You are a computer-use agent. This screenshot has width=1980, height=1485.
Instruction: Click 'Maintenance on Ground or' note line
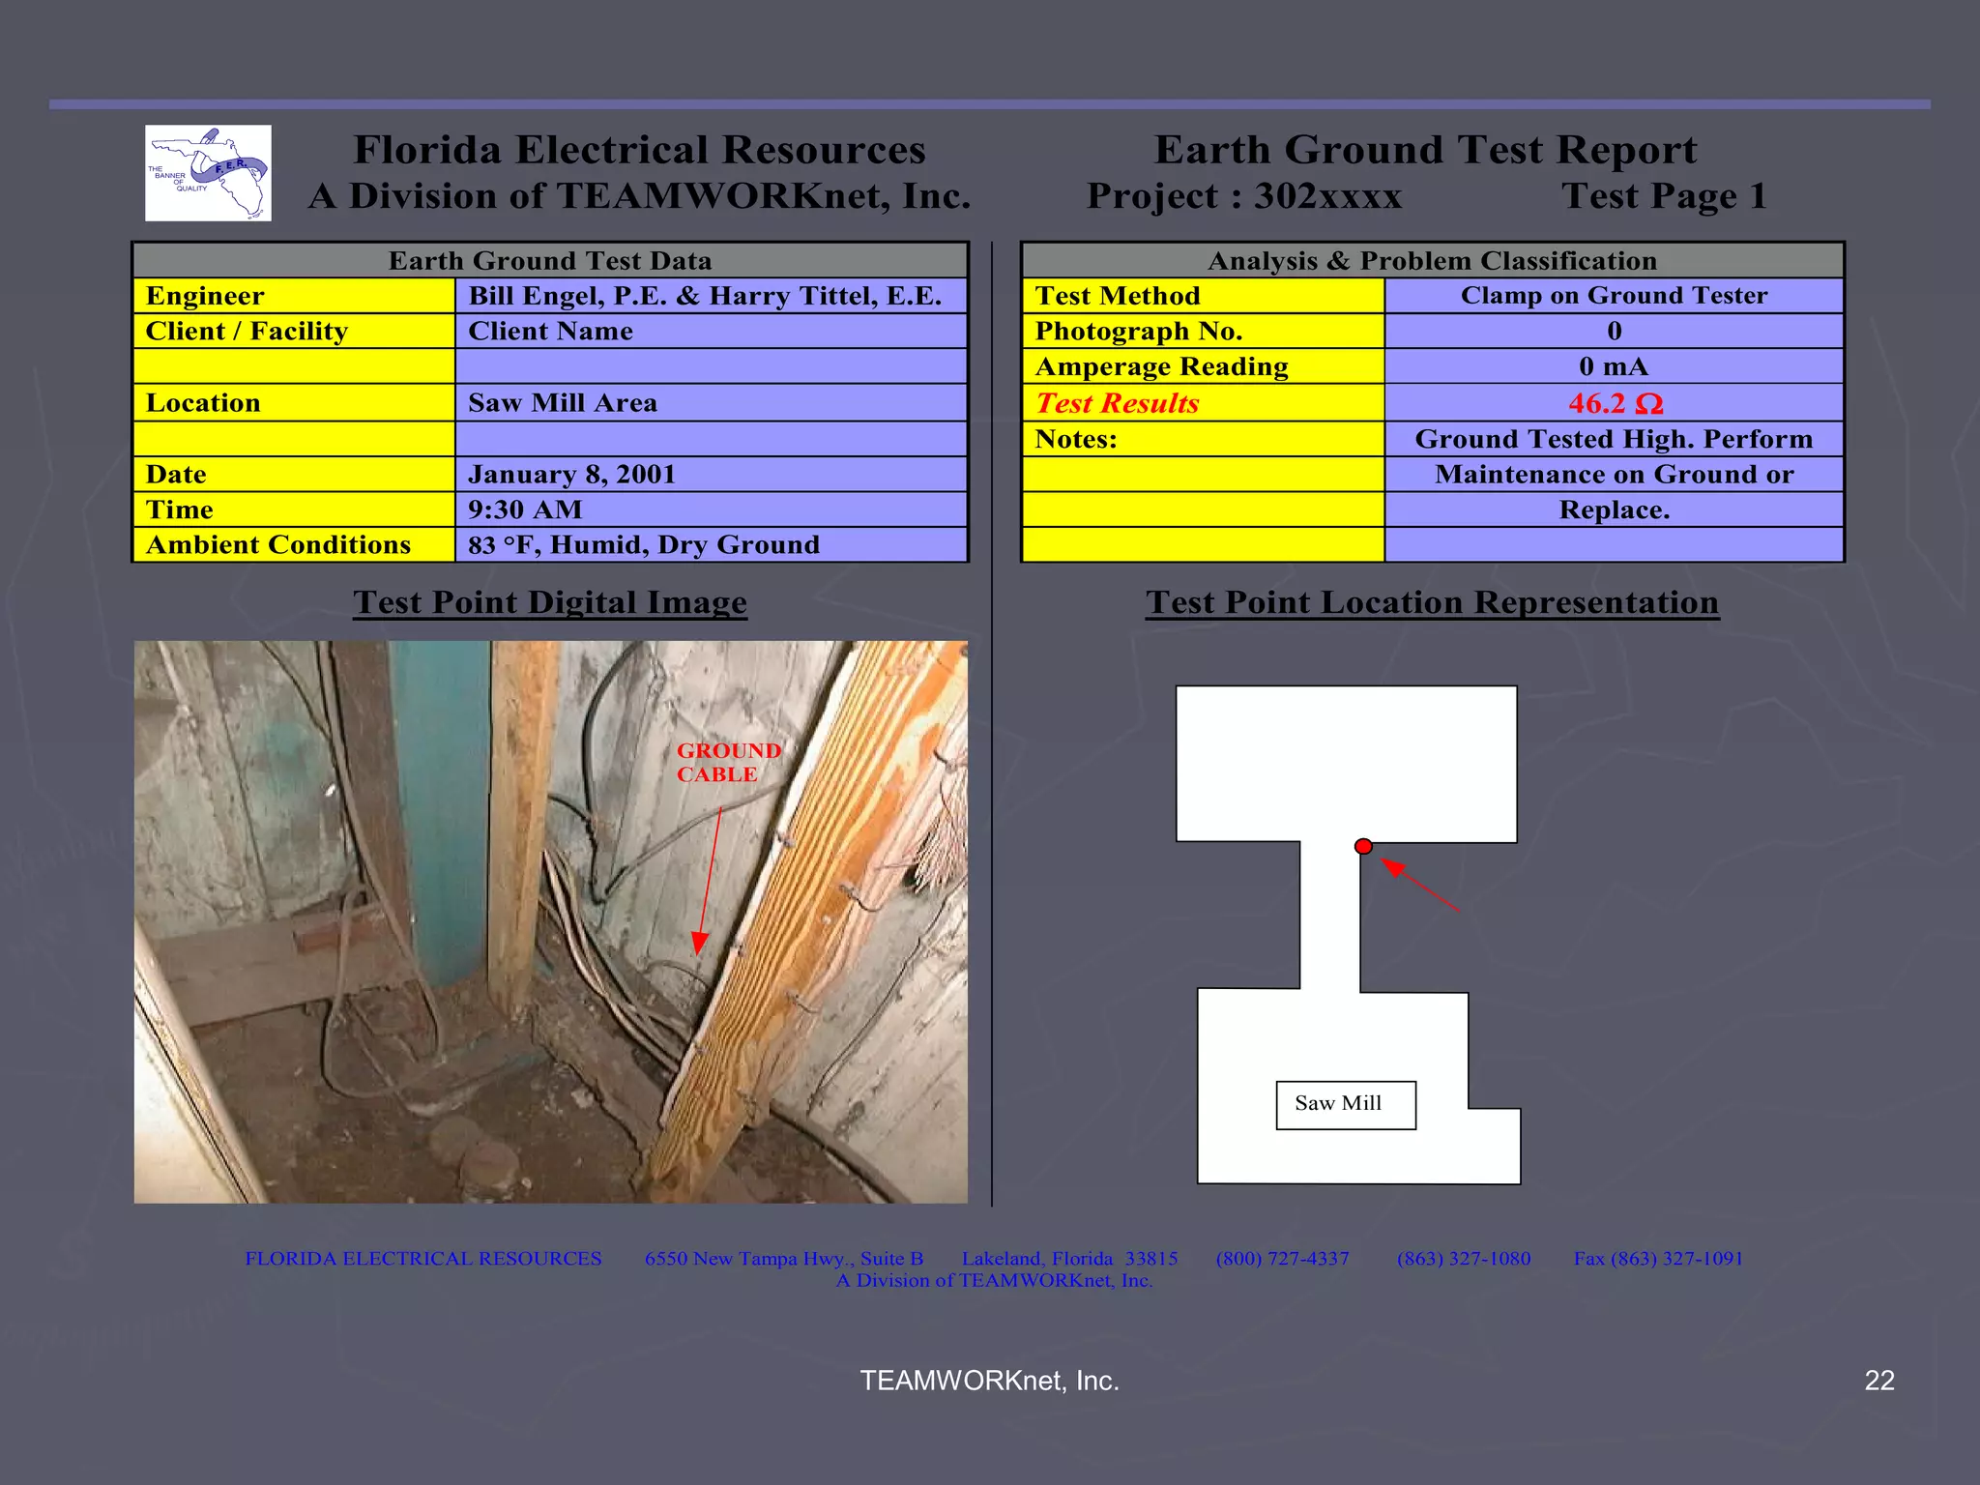tap(1614, 474)
